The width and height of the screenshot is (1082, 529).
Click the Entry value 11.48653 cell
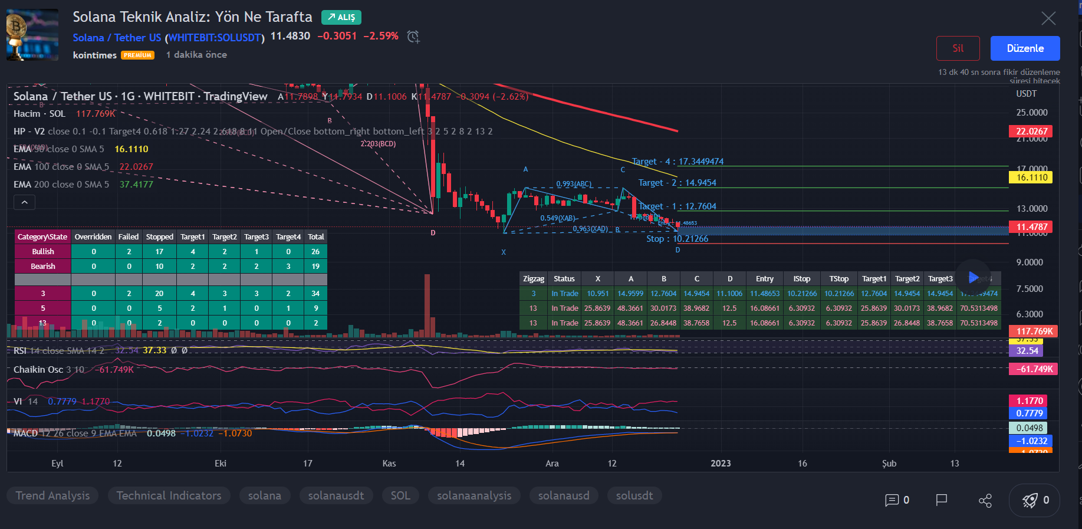[765, 294]
